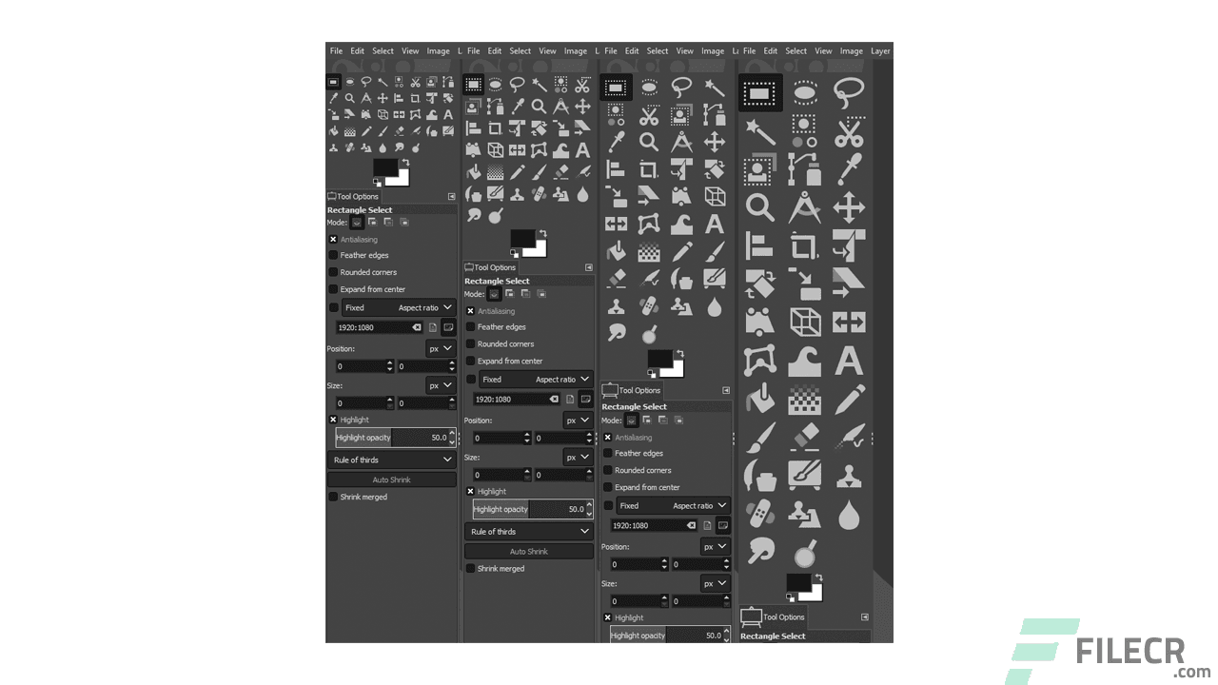Open tab configuration menu beside second-smallest Tool Options

point(589,268)
